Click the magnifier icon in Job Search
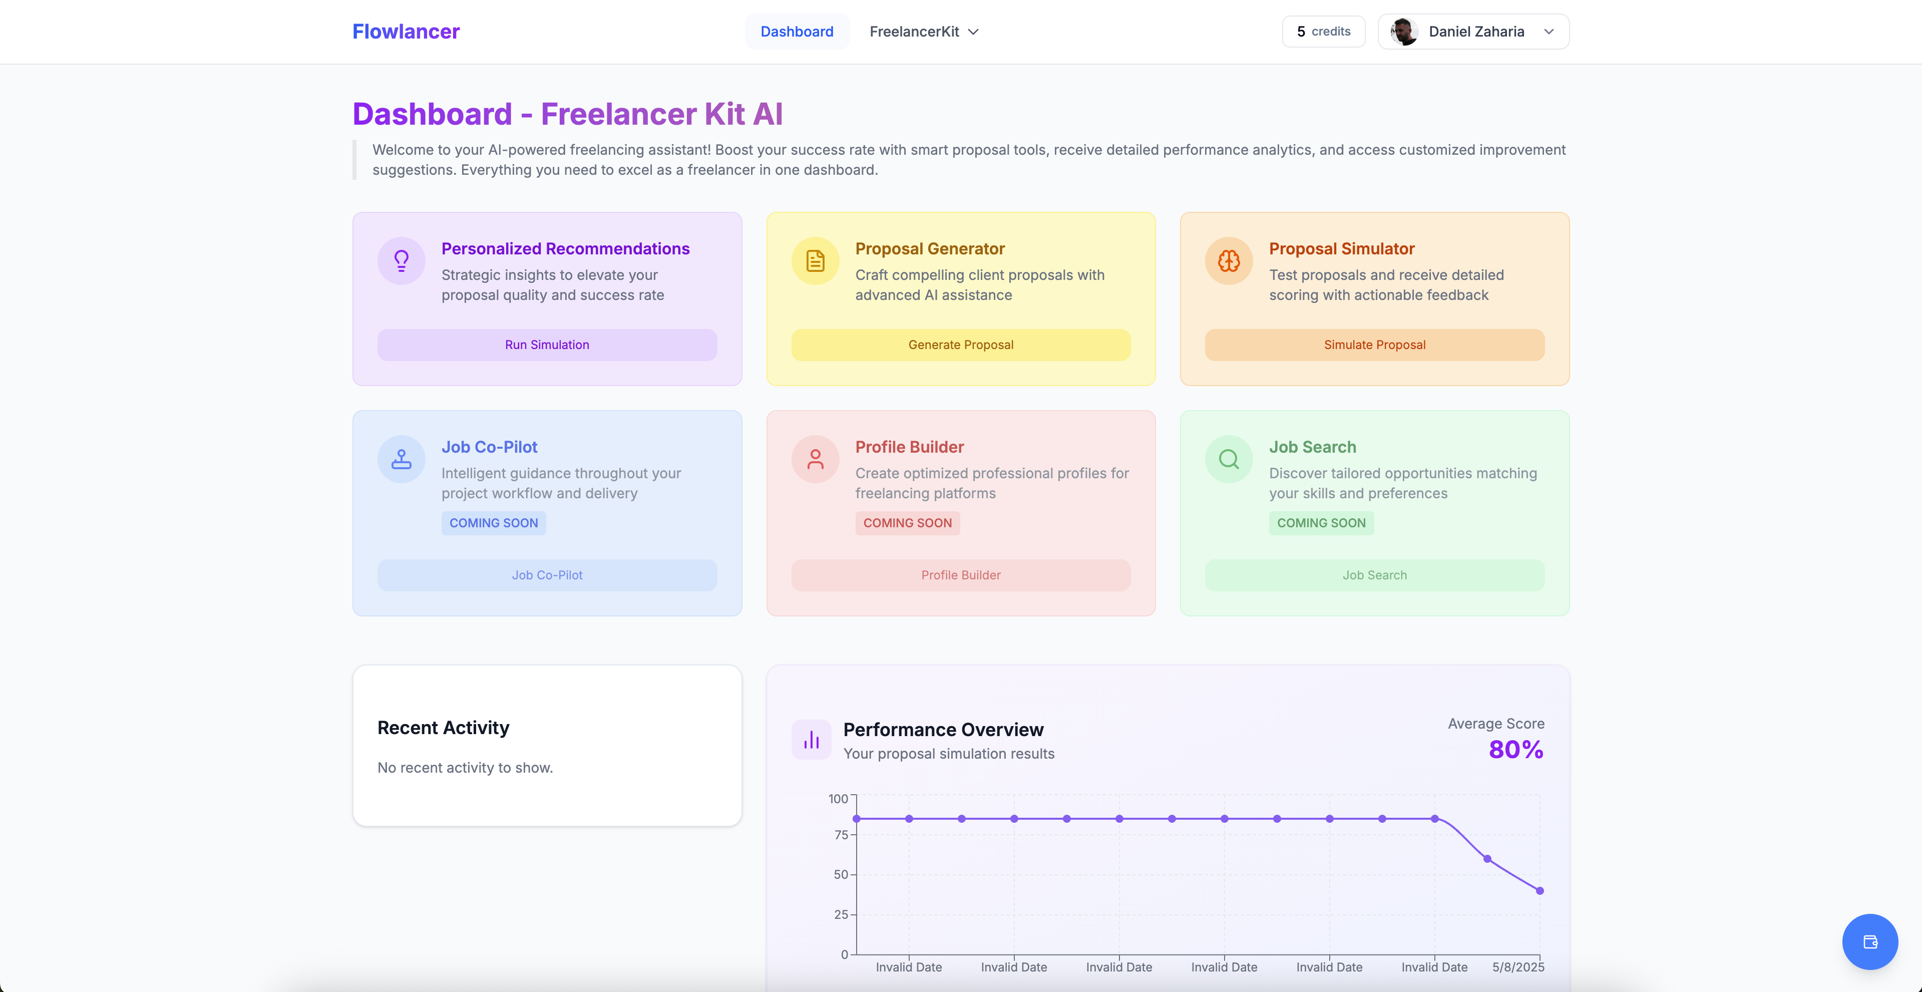1922x992 pixels. click(x=1229, y=459)
